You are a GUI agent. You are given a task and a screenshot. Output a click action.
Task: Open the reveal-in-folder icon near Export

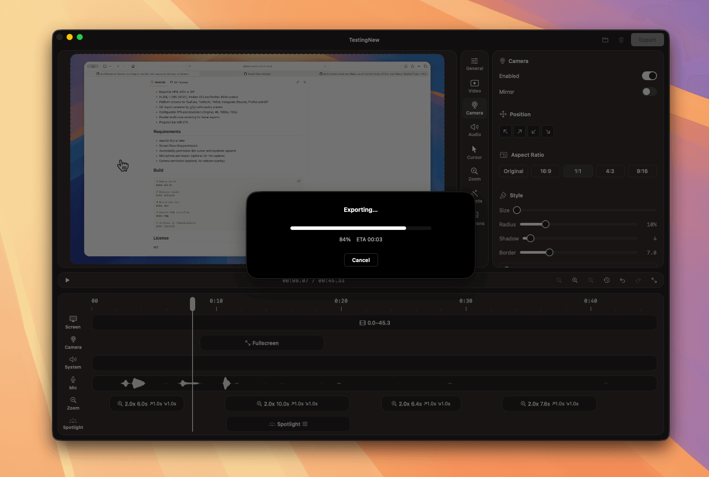point(605,40)
